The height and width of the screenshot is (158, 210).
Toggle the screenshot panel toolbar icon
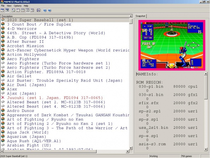[7, 10]
